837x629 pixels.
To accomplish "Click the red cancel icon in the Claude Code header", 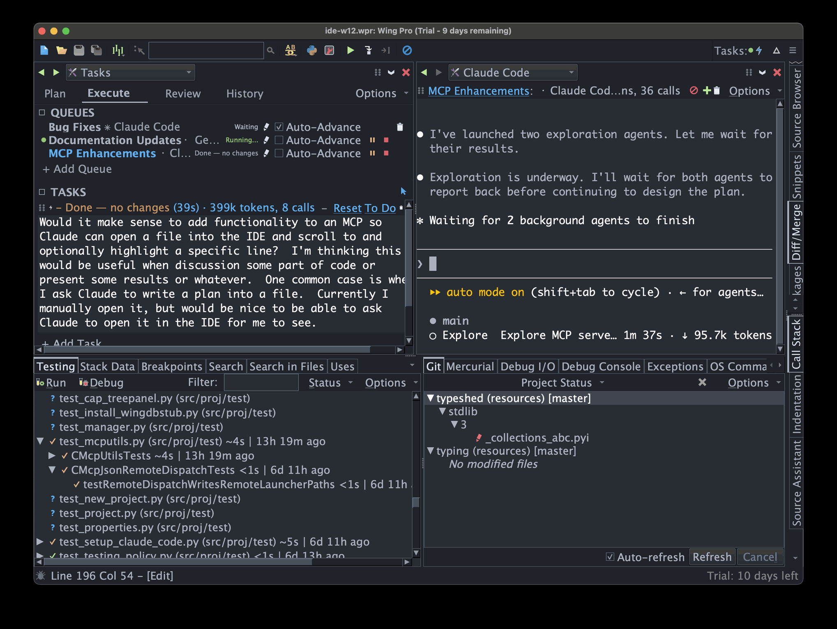I will pos(694,90).
